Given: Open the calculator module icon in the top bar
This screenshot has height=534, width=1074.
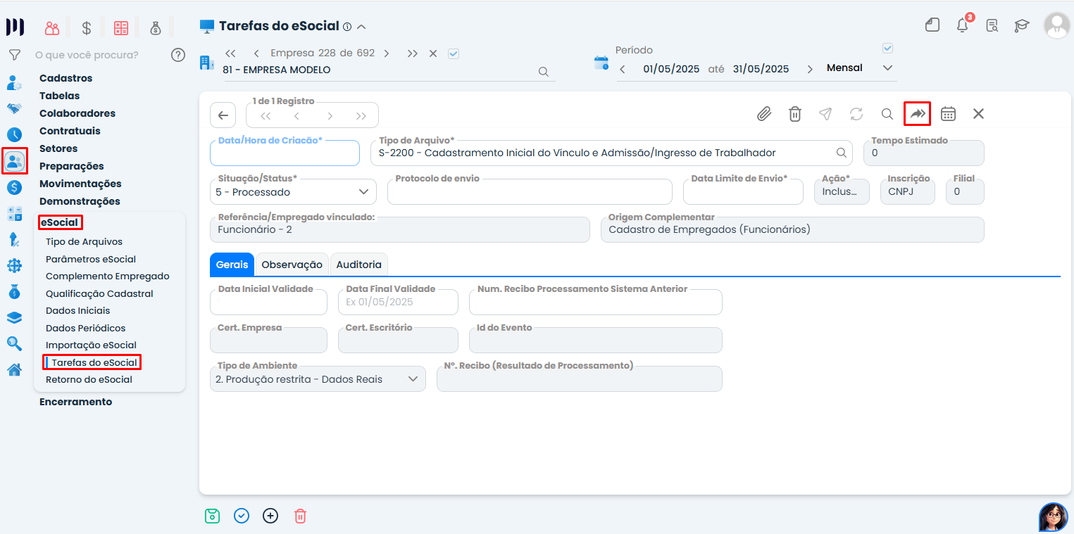Looking at the screenshot, I should 121,28.
